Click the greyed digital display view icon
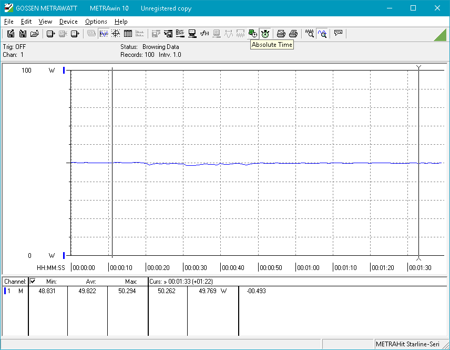 pos(91,34)
